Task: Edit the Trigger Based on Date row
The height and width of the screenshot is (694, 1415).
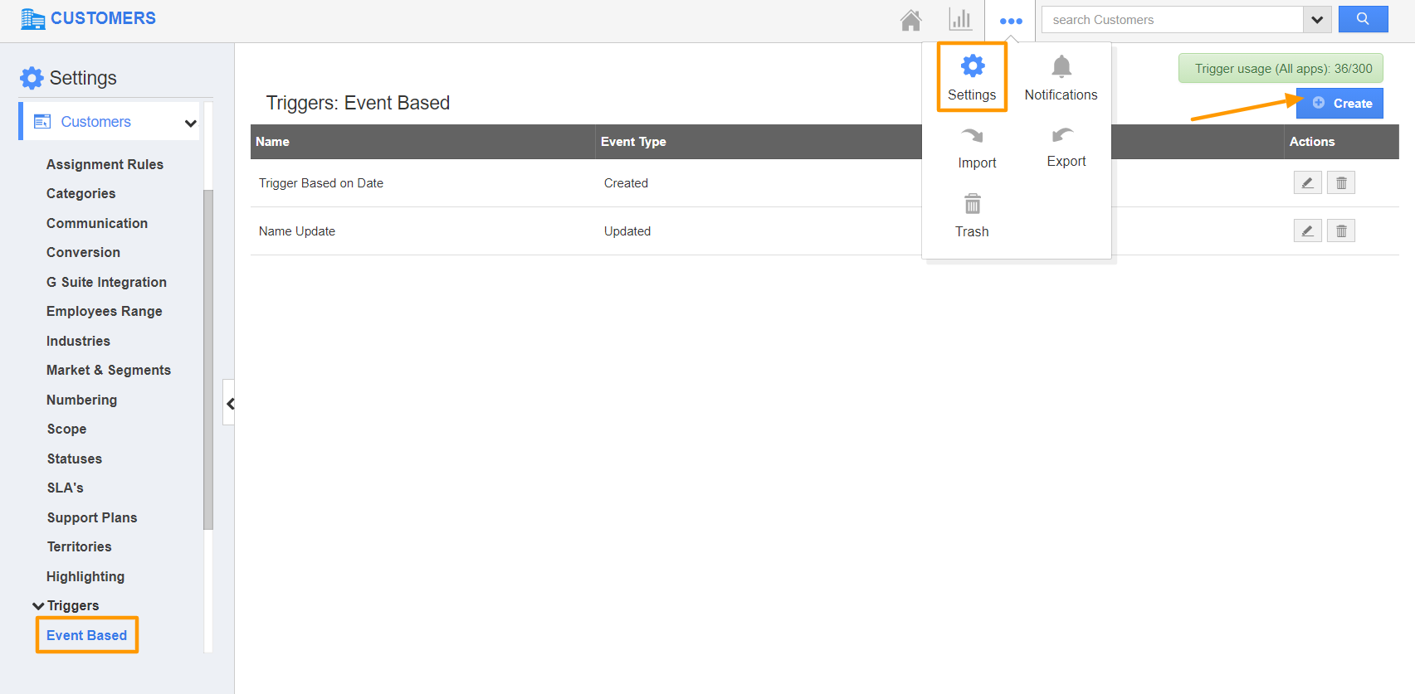Action: tap(1307, 182)
